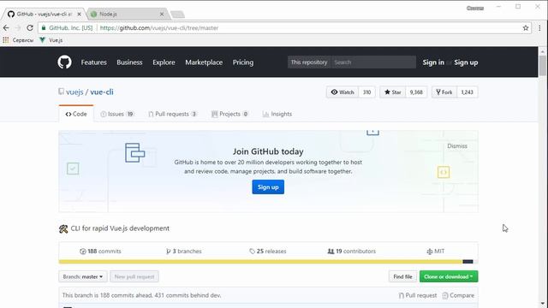
Task: Open the 310 watchers count
Action: pyautogui.click(x=366, y=92)
